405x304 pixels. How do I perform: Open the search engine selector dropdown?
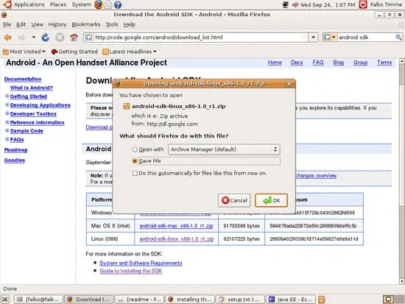330,38
